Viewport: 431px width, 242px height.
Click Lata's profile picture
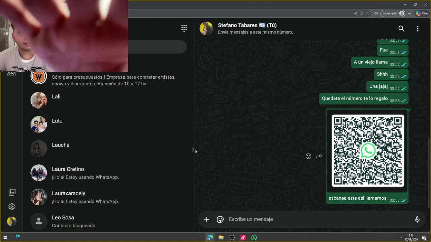click(x=39, y=124)
